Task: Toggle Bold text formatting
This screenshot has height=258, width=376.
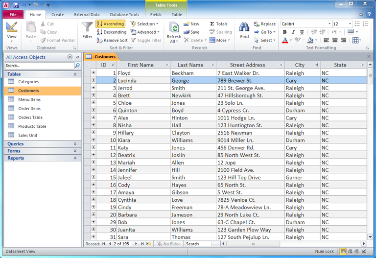Action: (x=285, y=32)
